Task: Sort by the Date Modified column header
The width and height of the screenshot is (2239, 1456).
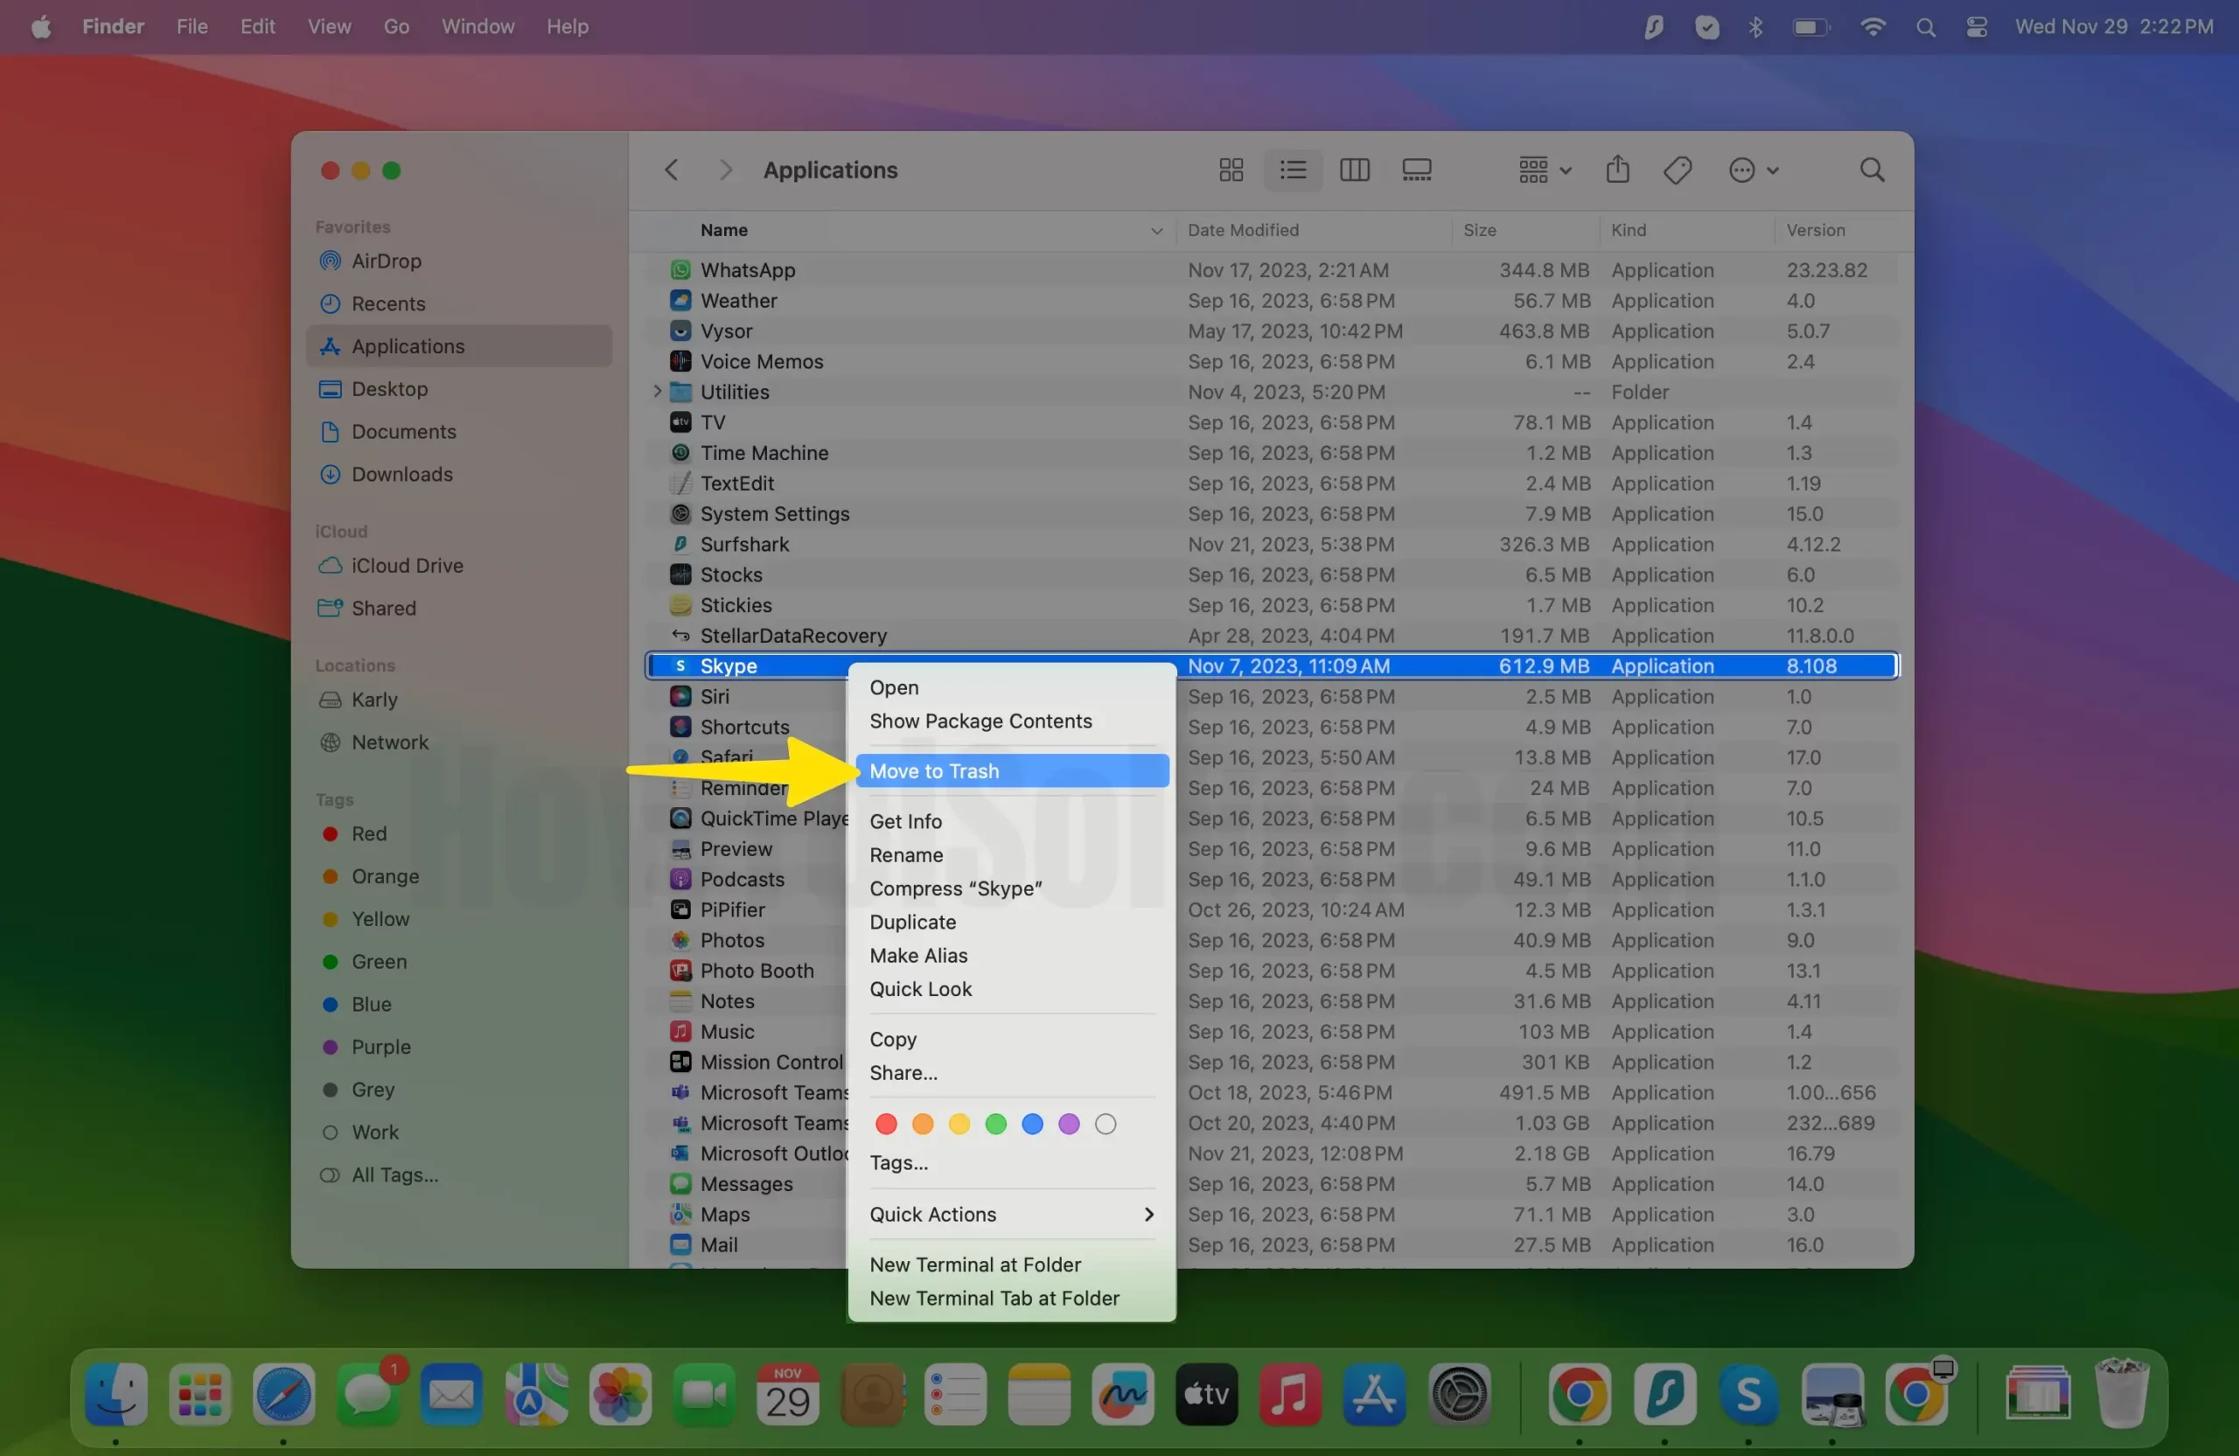Action: [x=1242, y=231]
